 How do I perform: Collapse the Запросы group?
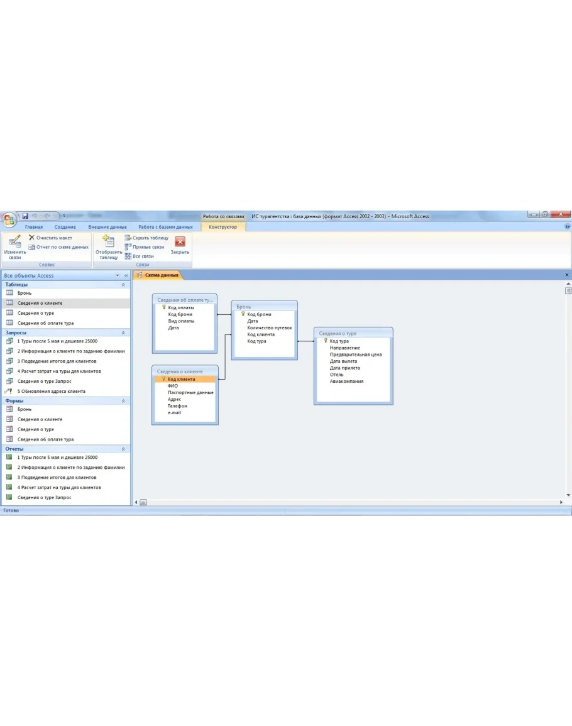tap(123, 333)
